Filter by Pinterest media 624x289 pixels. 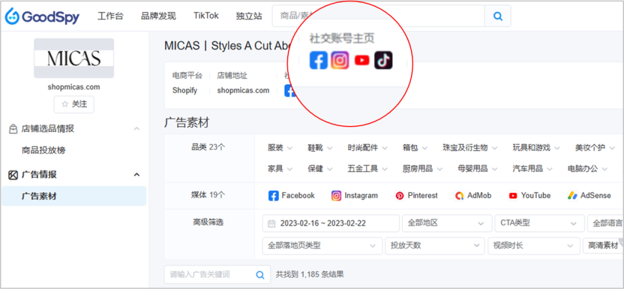point(416,195)
